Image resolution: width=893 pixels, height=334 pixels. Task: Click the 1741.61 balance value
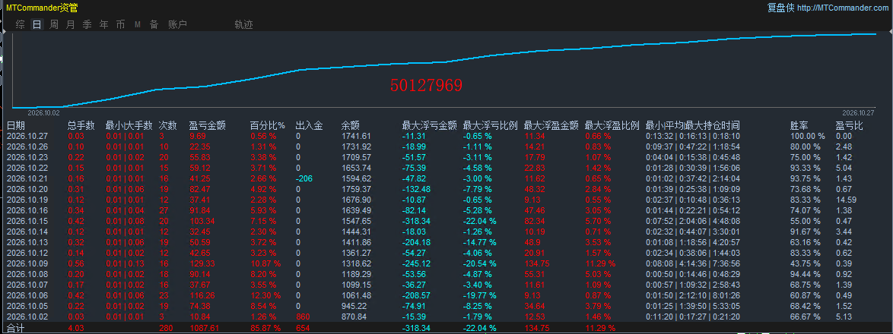[x=356, y=137]
